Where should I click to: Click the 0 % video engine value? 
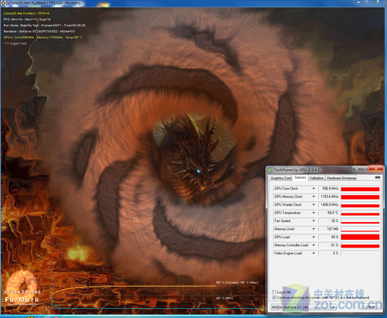[329, 253]
